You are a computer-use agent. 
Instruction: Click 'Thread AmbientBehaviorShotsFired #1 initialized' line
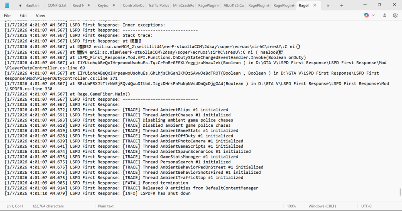click(x=133, y=172)
